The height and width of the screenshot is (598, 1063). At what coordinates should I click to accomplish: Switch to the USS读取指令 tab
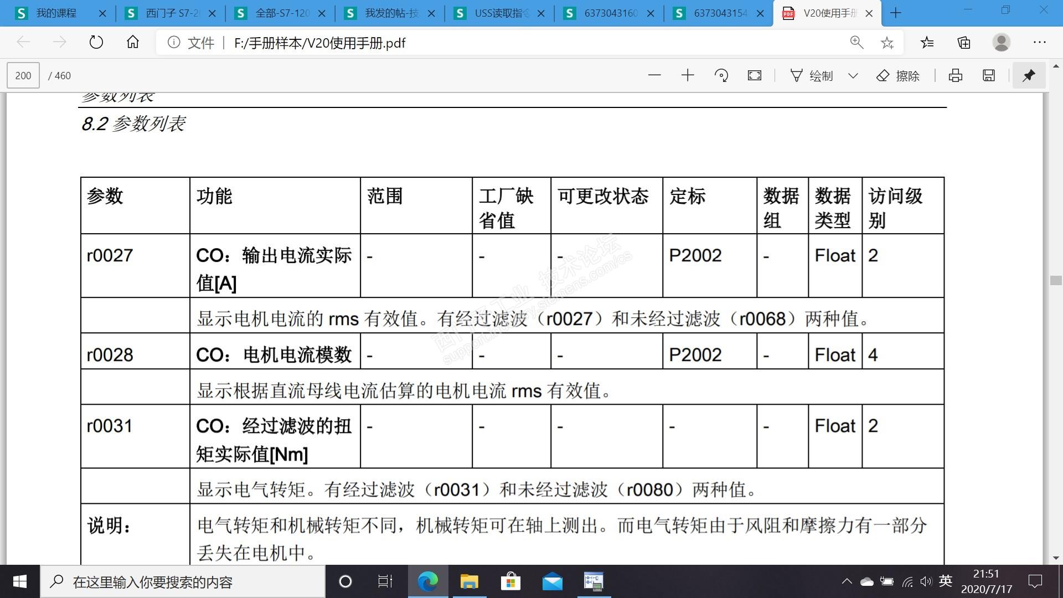(x=501, y=13)
